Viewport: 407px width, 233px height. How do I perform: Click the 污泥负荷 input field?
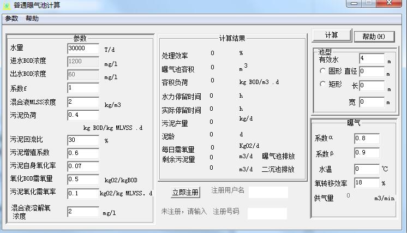(x=83, y=115)
